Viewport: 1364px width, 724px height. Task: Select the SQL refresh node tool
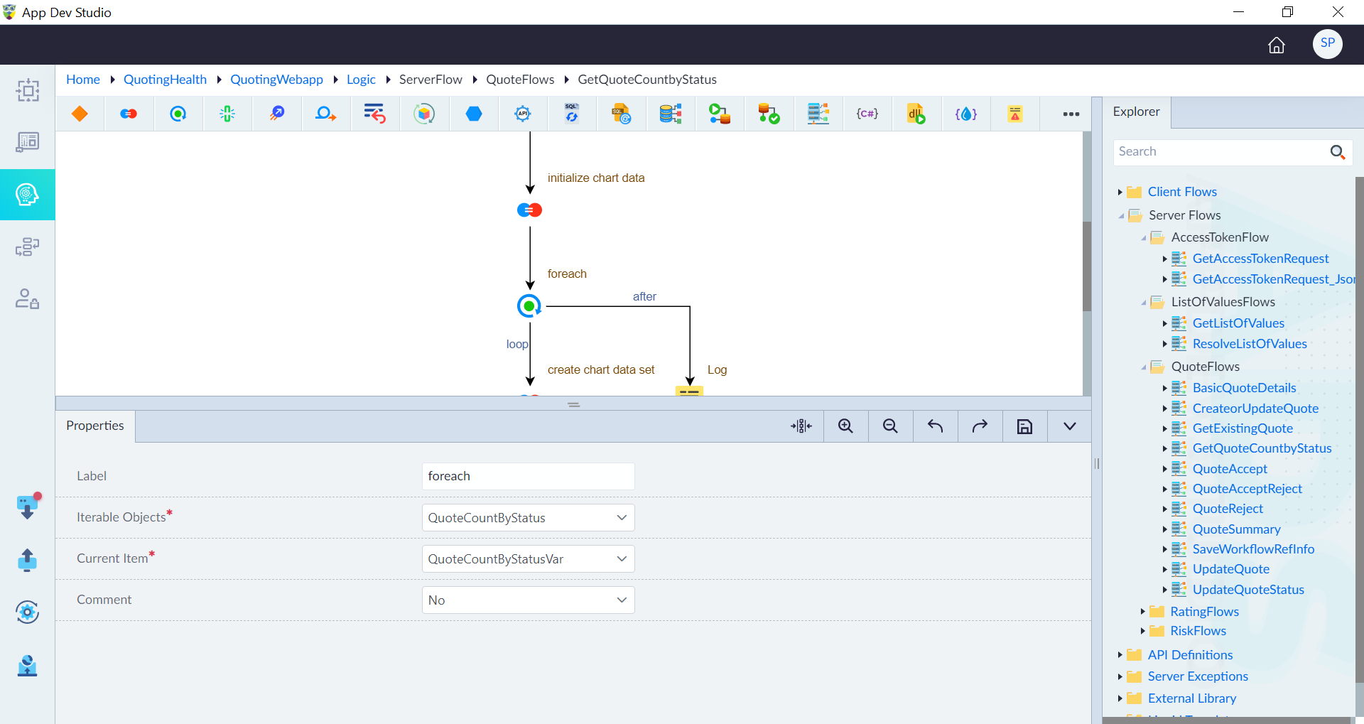572,114
